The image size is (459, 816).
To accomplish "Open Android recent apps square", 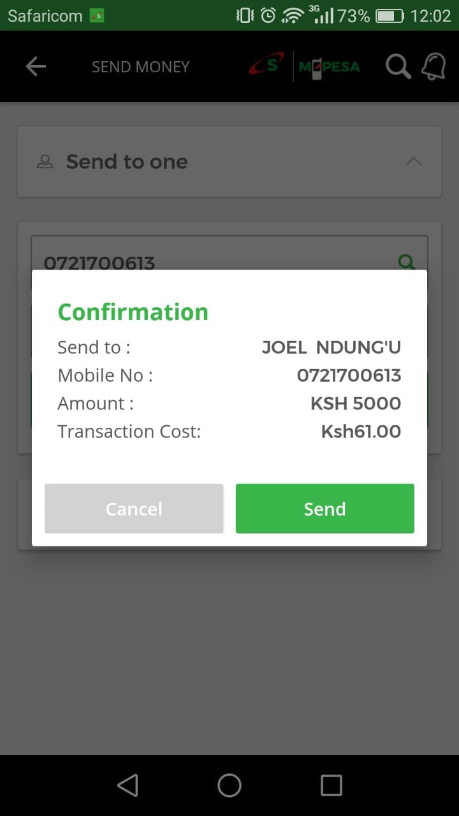I will [331, 785].
